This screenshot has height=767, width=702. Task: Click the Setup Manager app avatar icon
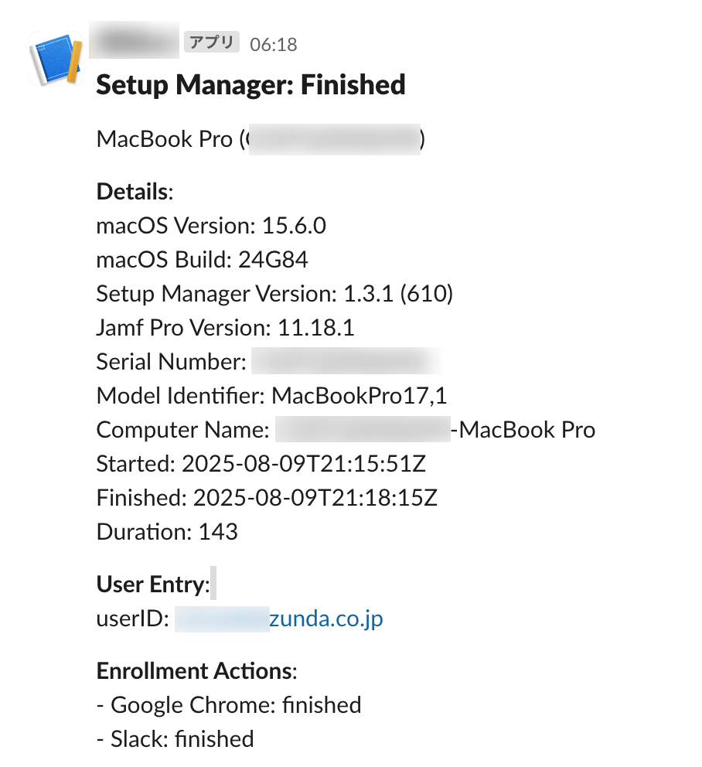56,60
